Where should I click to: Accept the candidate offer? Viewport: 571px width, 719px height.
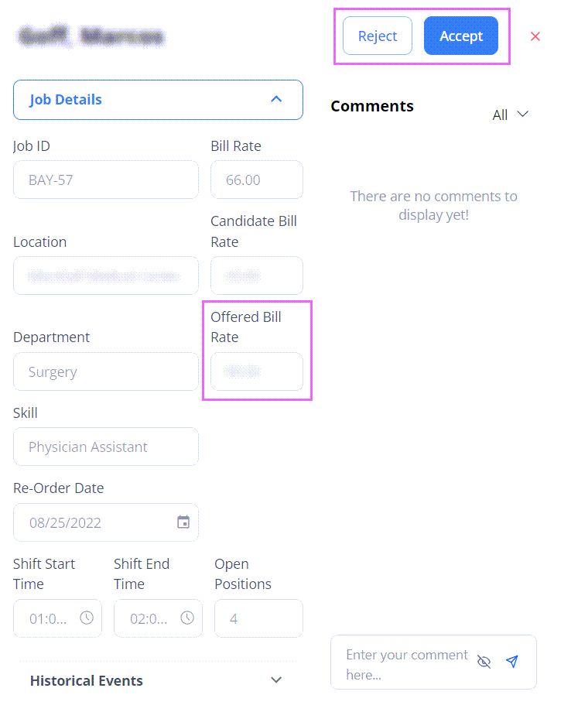pos(460,36)
